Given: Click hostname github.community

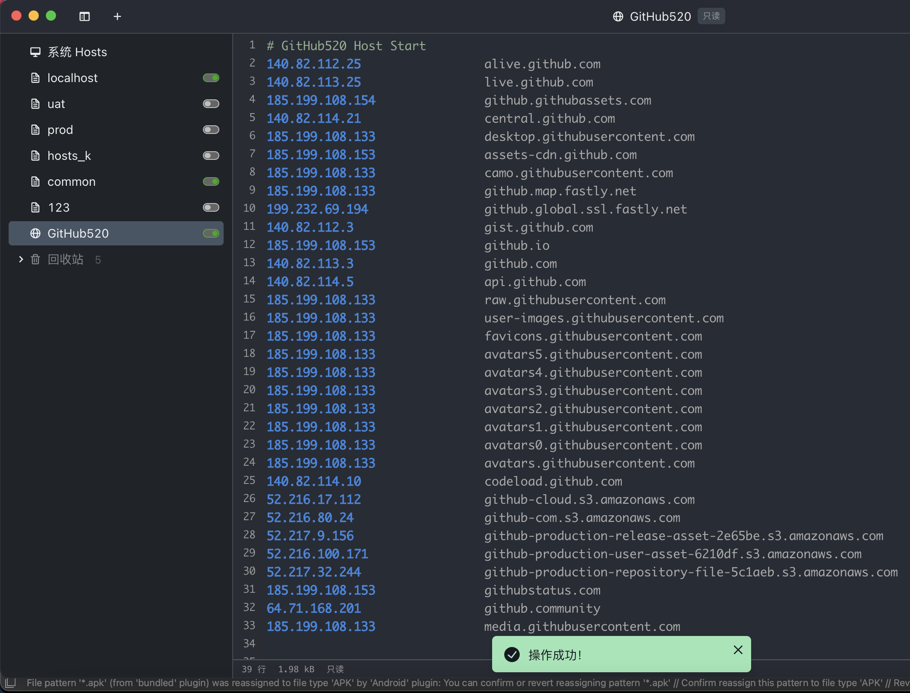Looking at the screenshot, I should coord(542,608).
